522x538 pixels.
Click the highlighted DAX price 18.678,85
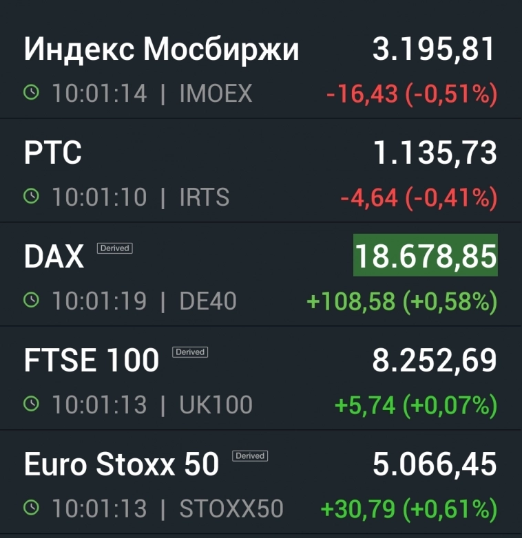coord(425,256)
